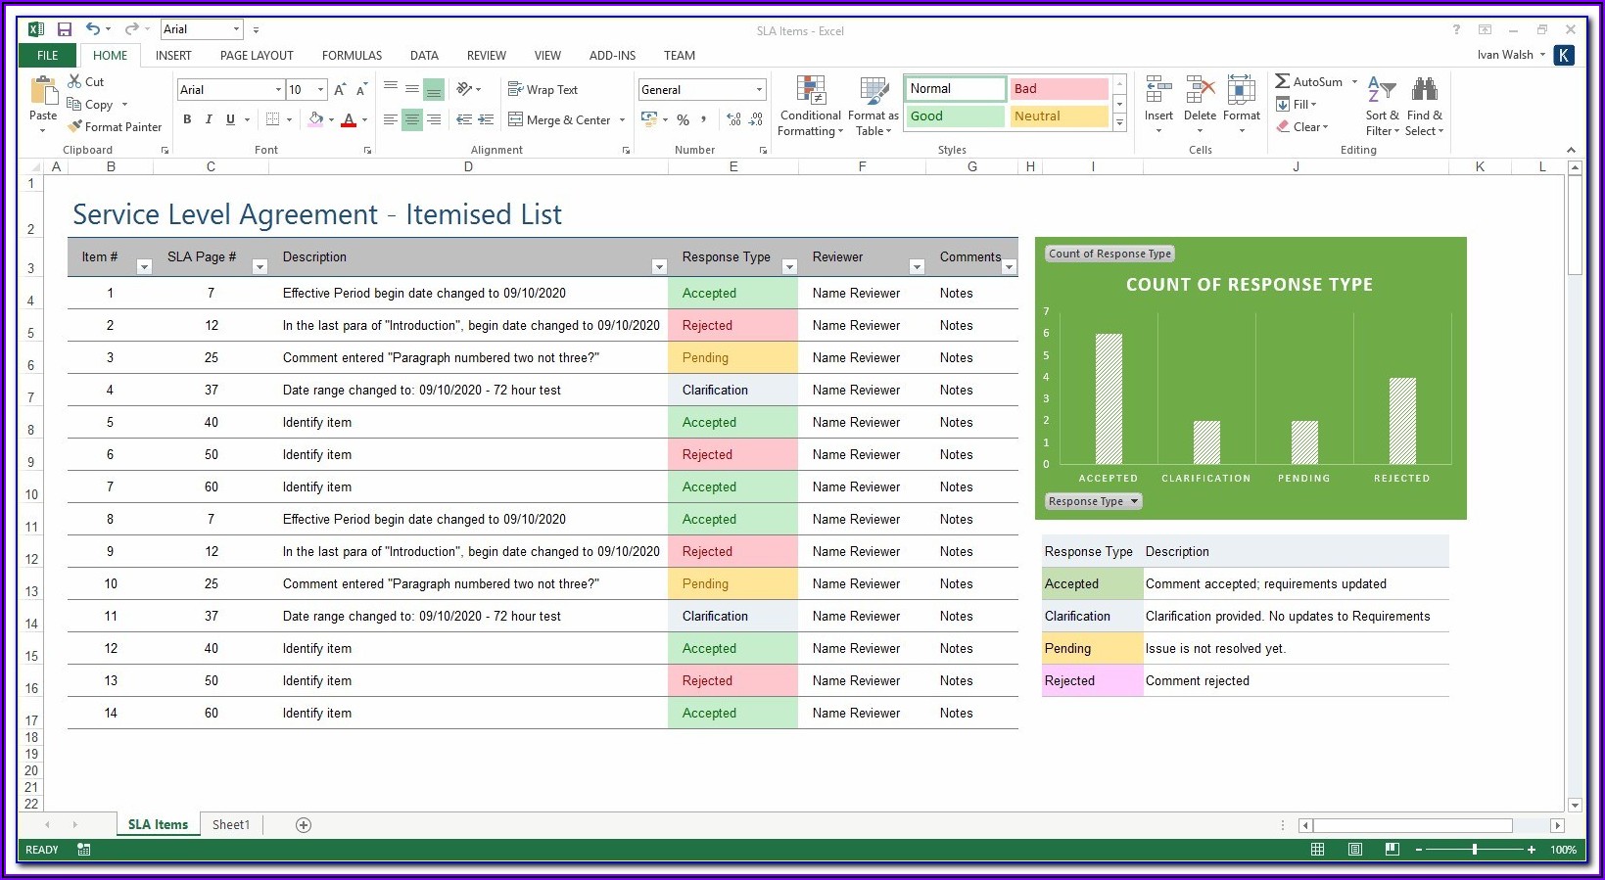Open the FORMULAS ribbon tab
The image size is (1605, 880).
(x=352, y=56)
